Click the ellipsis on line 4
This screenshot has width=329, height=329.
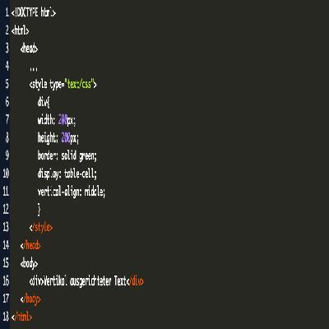click(34, 69)
